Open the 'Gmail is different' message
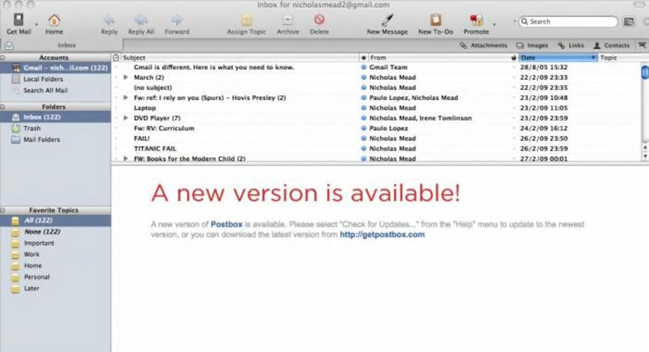This screenshot has height=352, width=649. tap(214, 67)
